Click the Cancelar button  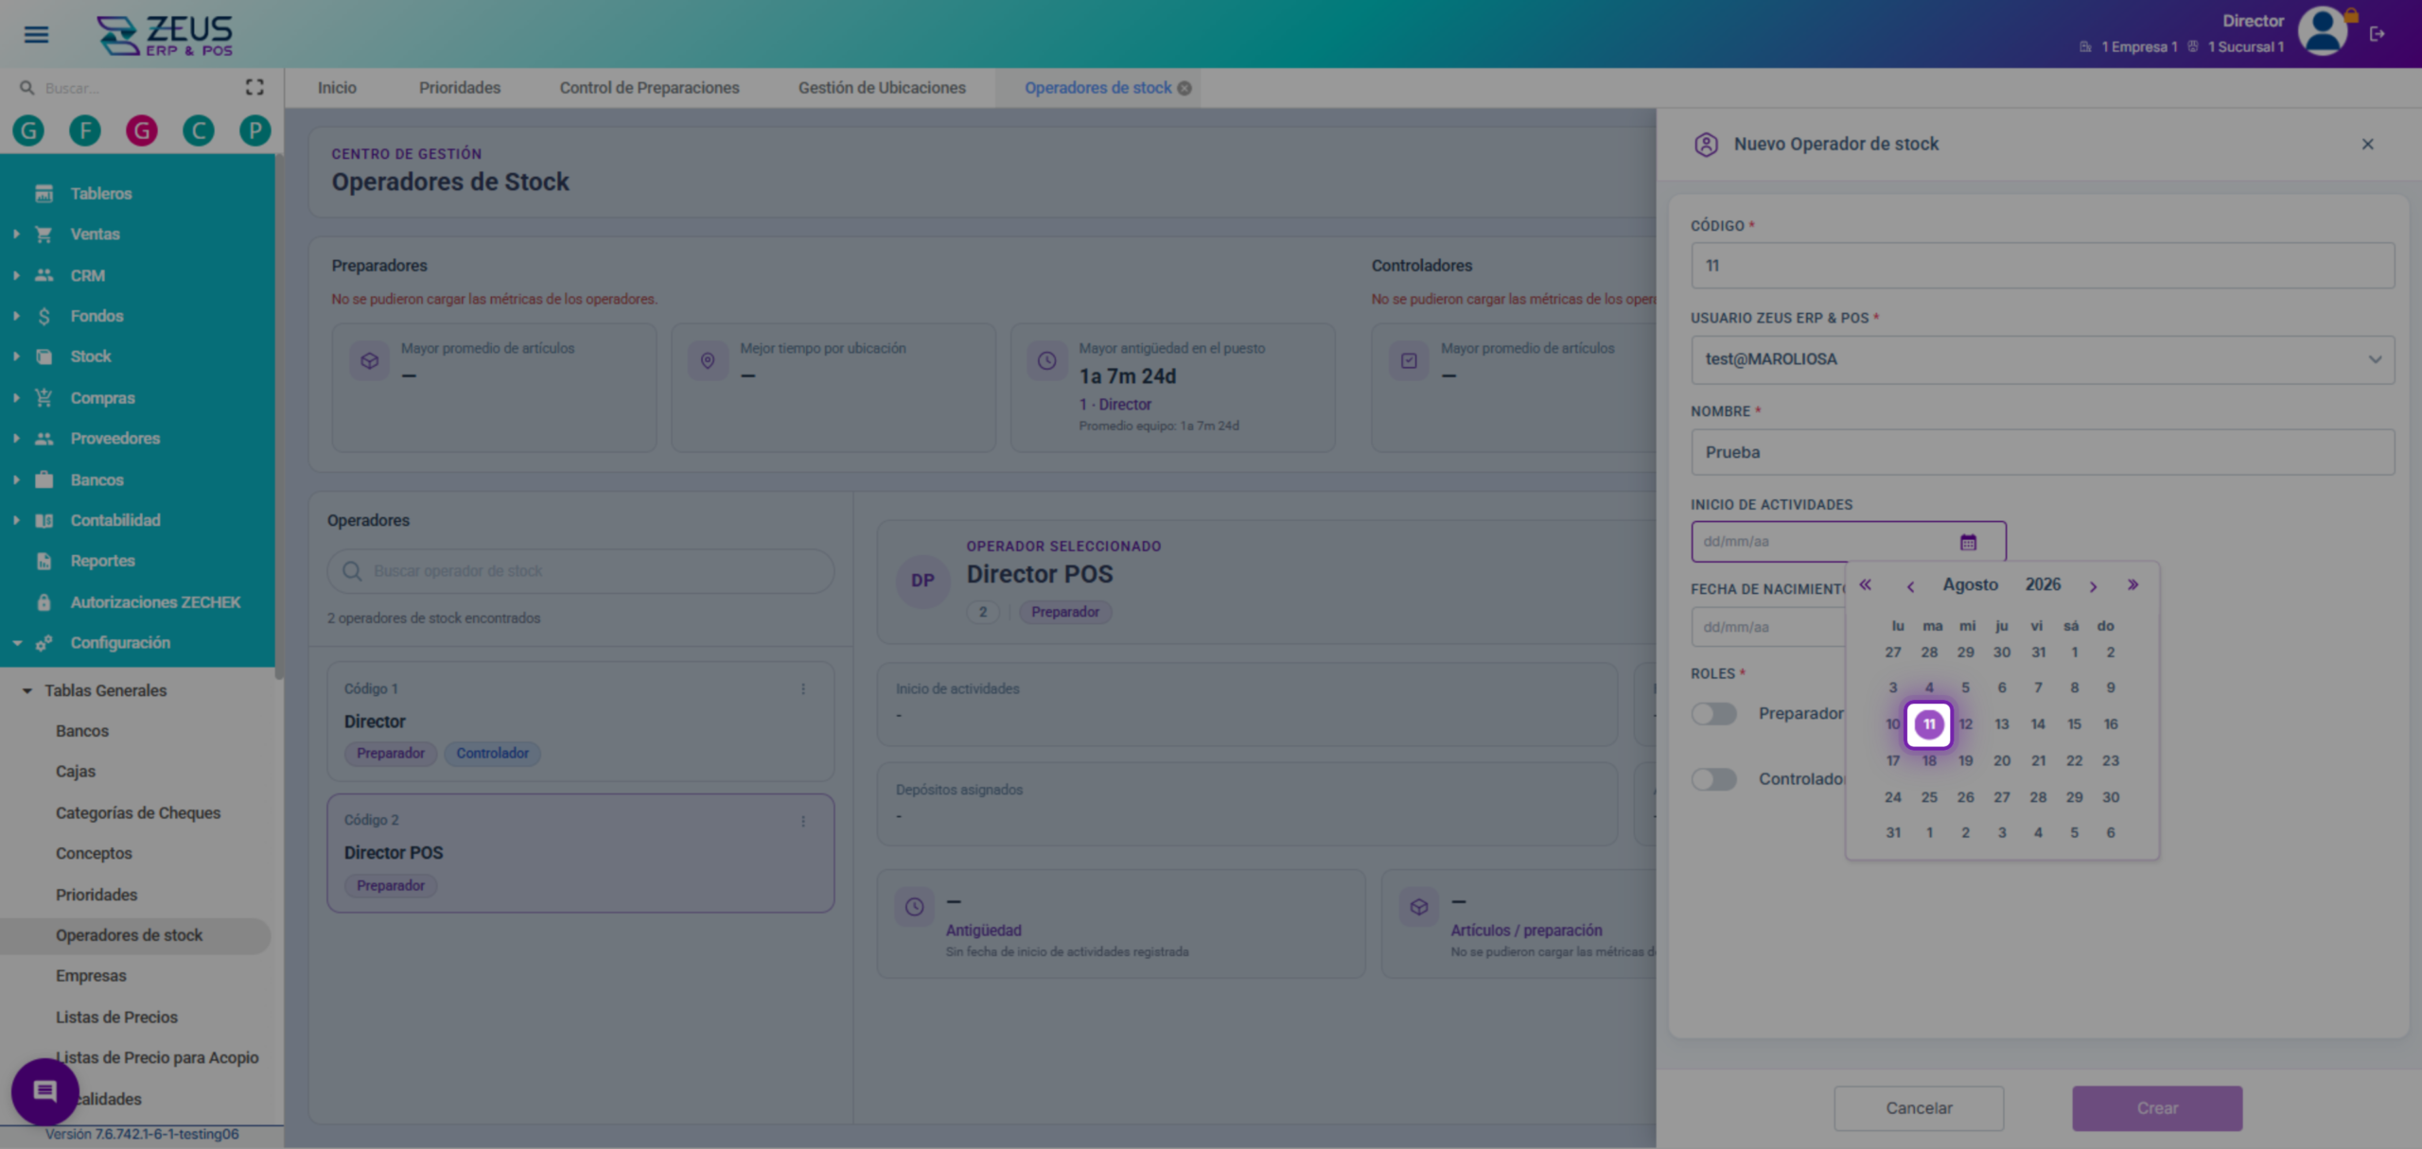(x=1919, y=1107)
